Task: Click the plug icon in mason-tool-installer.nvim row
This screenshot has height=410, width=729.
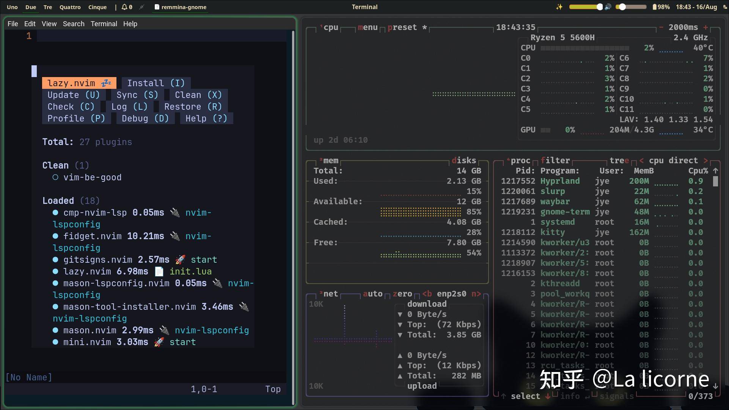Action: (244, 306)
